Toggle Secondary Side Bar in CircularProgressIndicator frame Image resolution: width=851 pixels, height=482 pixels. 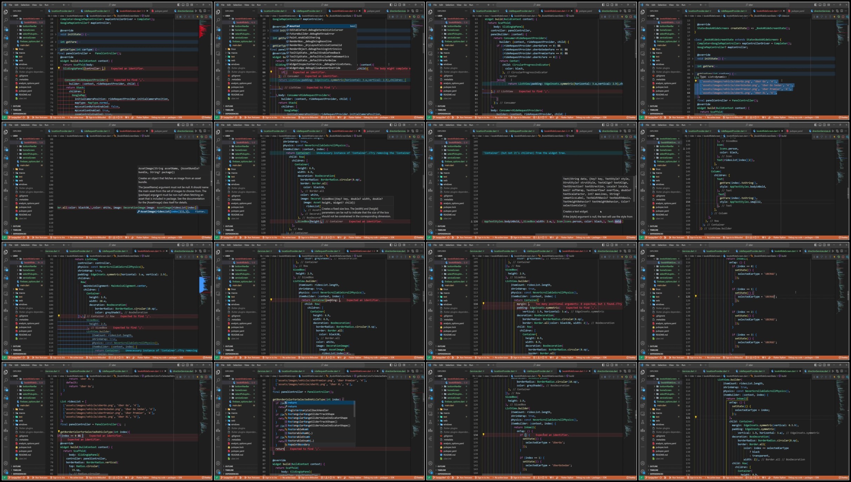click(612, 5)
